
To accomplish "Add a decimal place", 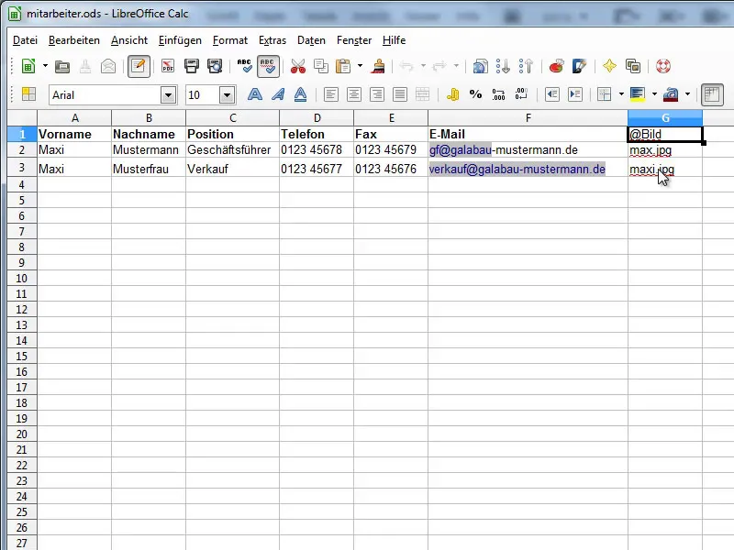I will point(498,95).
